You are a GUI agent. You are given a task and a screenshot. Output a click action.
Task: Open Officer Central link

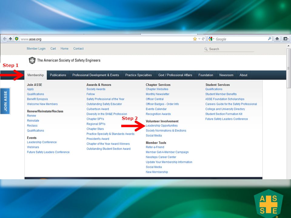(155, 99)
